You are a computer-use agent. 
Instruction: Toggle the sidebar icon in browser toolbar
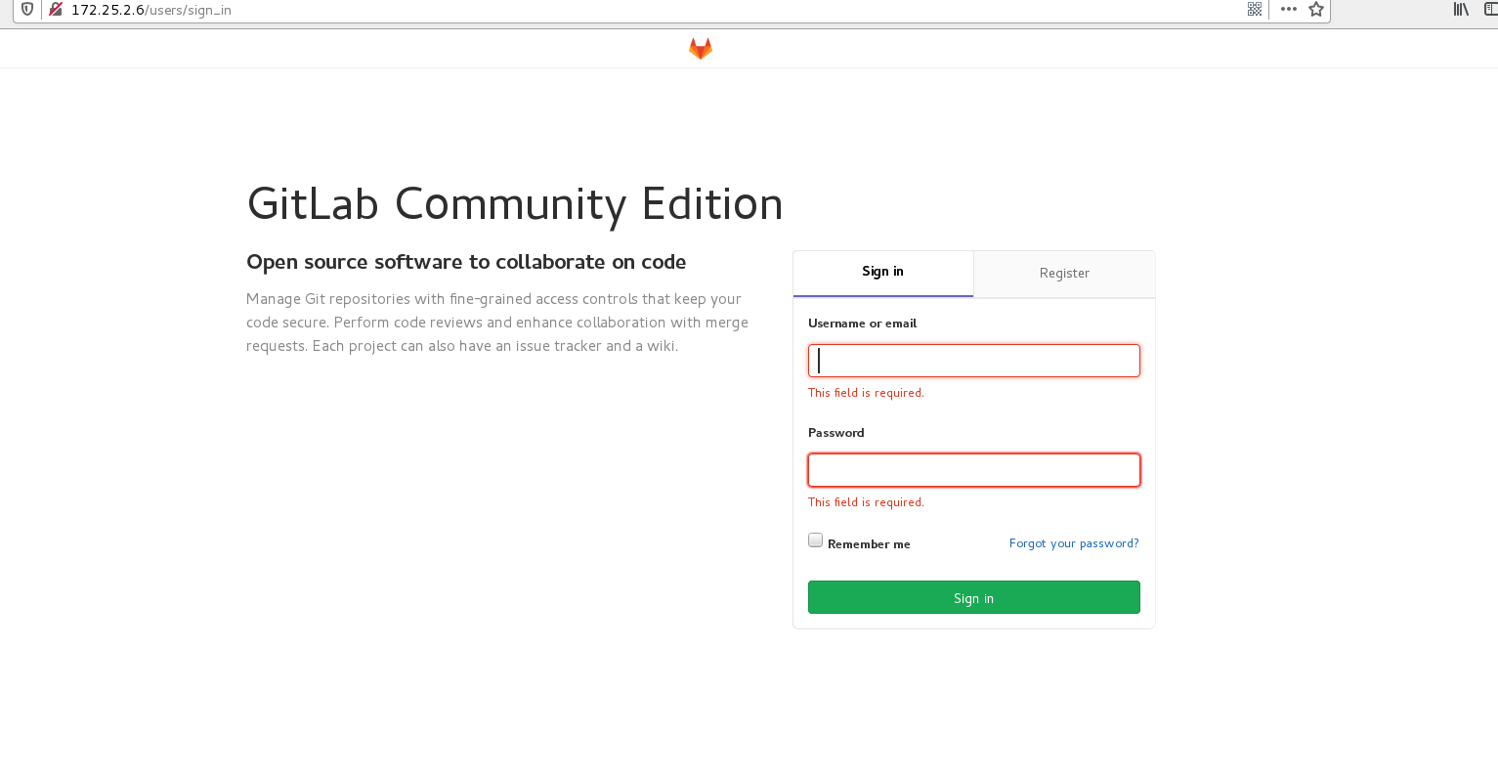[1491, 9]
